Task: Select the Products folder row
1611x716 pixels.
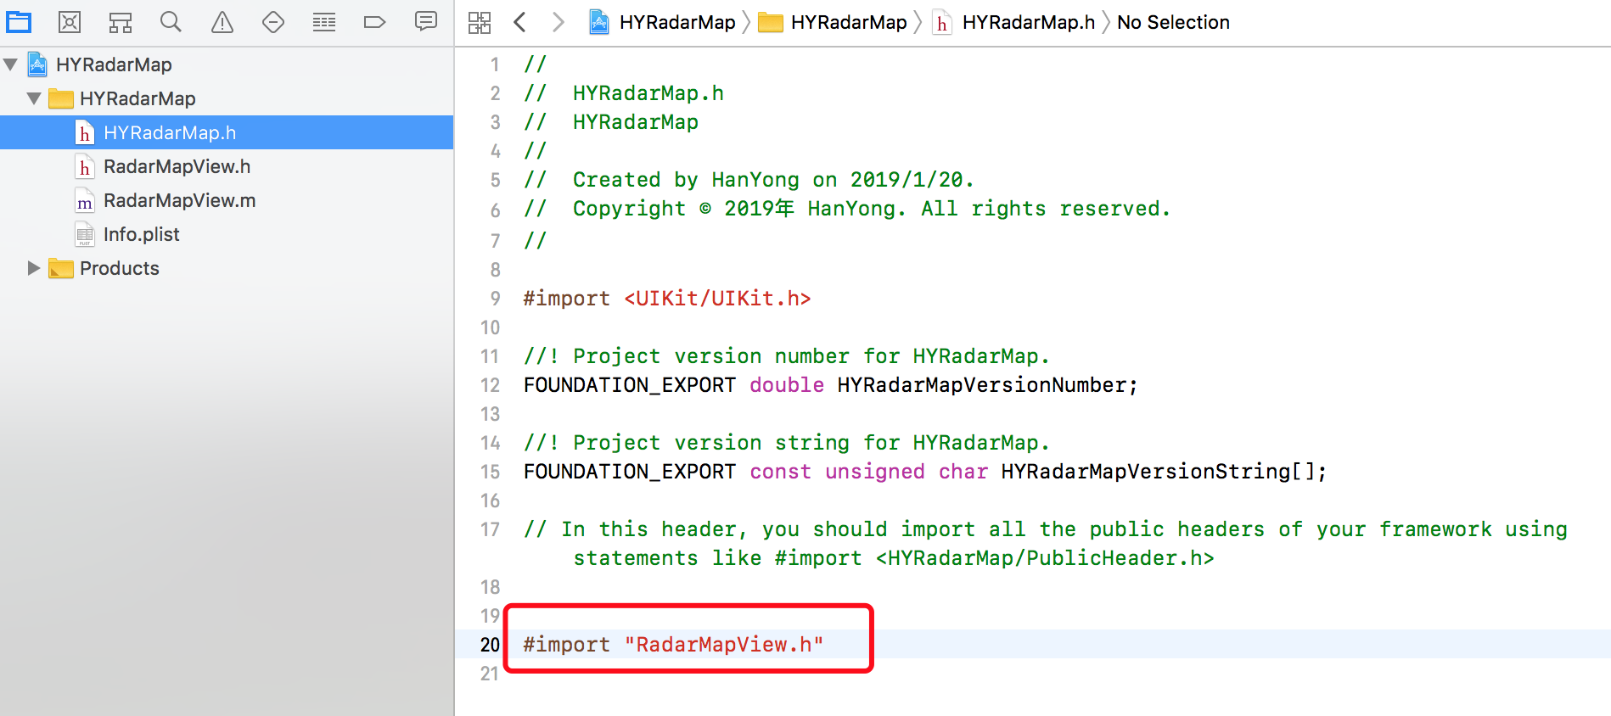Action: tap(227, 268)
